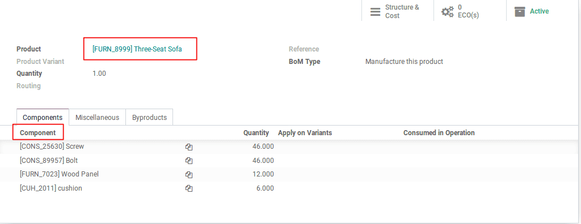Click the Product field label
Image resolution: width=581 pixels, height=224 pixels.
pos(29,49)
